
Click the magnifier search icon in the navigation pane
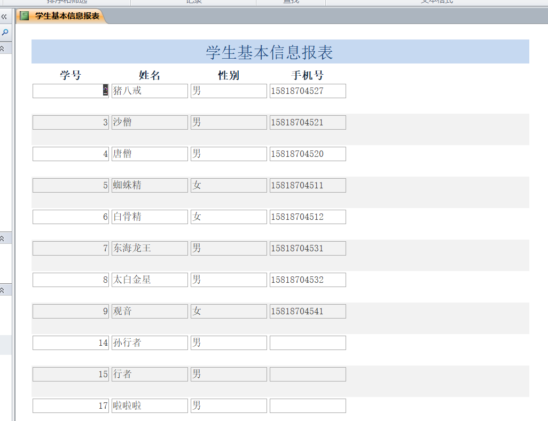pos(5,33)
